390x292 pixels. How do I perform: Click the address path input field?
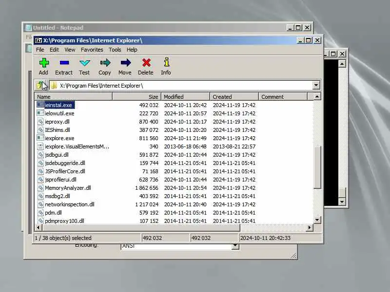181,86
